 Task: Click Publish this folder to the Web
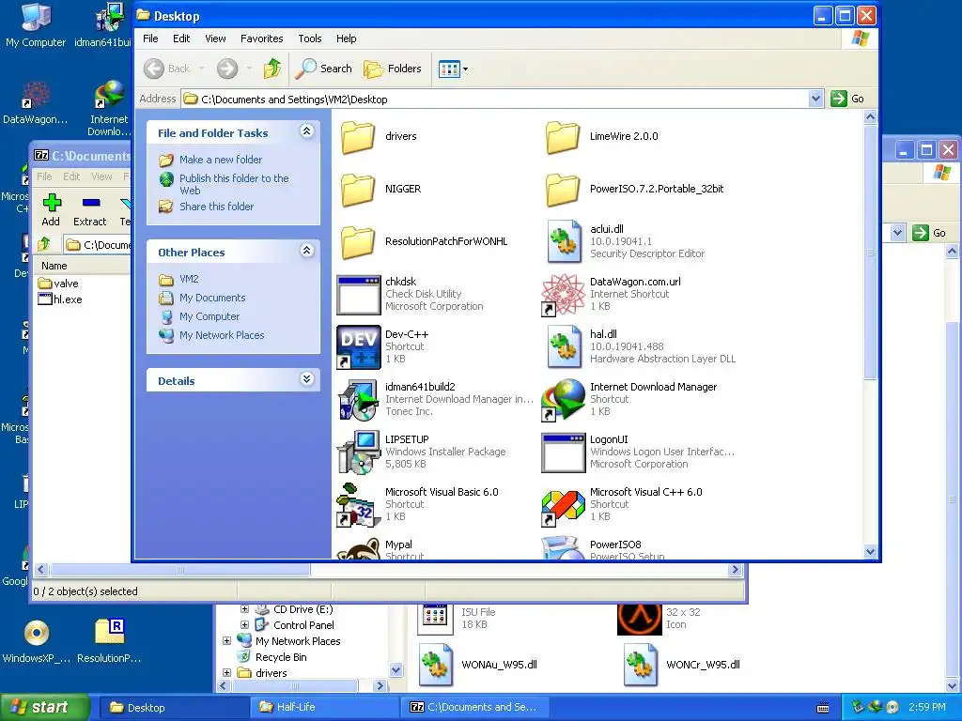click(x=234, y=184)
